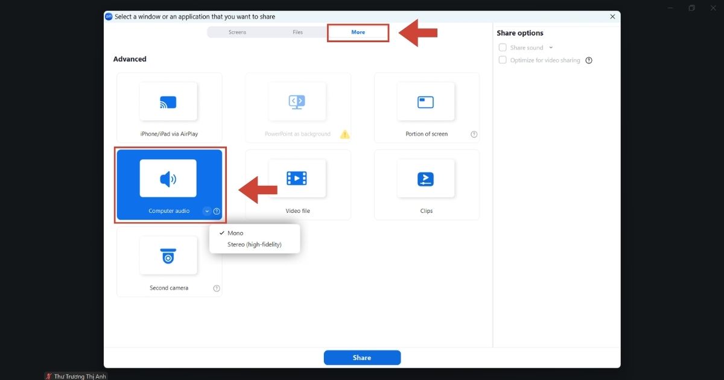The height and width of the screenshot is (380, 724).
Task: Click PowerPoint as background warning icon
Action: coord(345,134)
